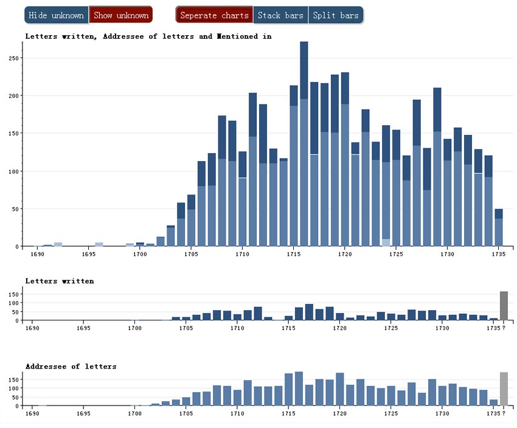The width and height of the screenshot is (517, 428).
Task: Switch to Seperate charts view
Action: 214,15
